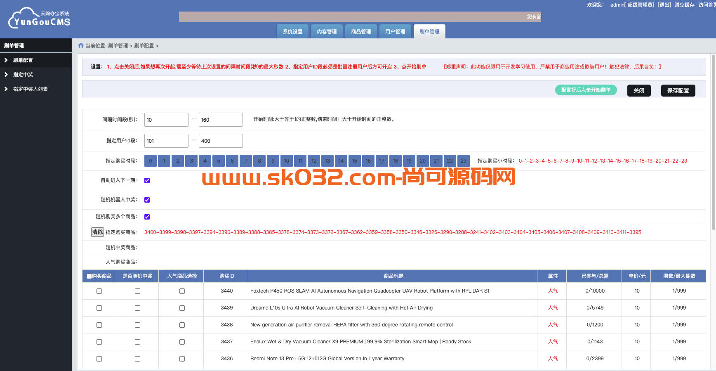Click the 退出 logout link
The image size is (716, 371).
[664, 5]
